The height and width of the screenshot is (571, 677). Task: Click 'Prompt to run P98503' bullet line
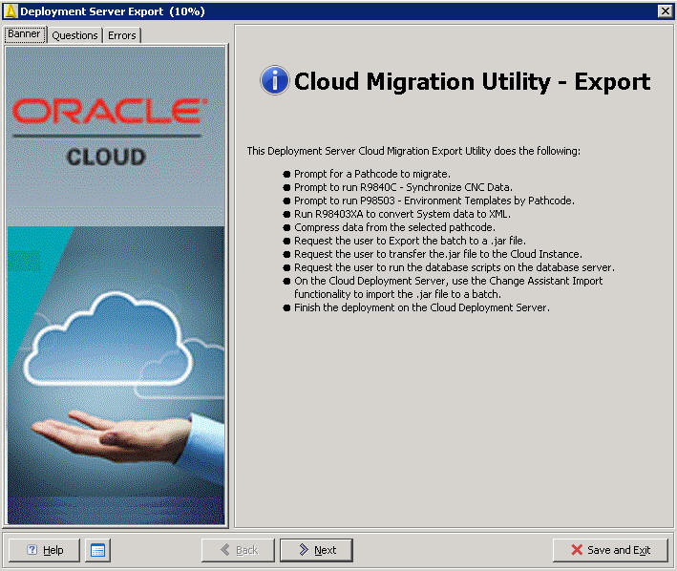(x=434, y=201)
